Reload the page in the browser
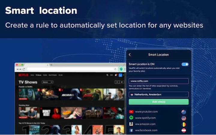 point(24,69)
